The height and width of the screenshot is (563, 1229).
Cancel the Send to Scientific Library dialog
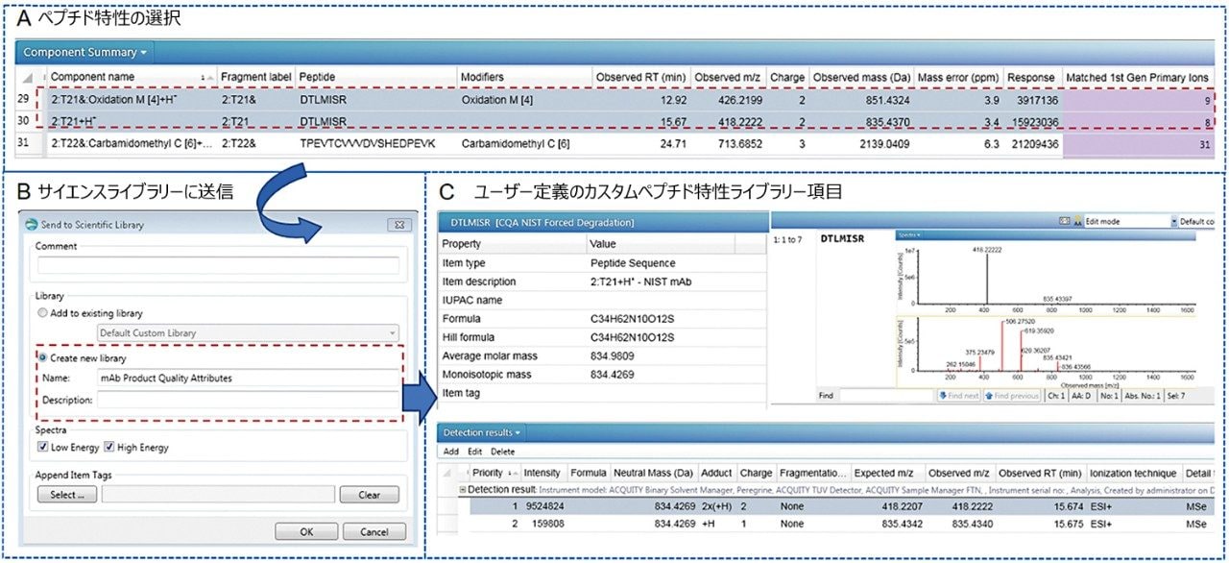point(374,531)
